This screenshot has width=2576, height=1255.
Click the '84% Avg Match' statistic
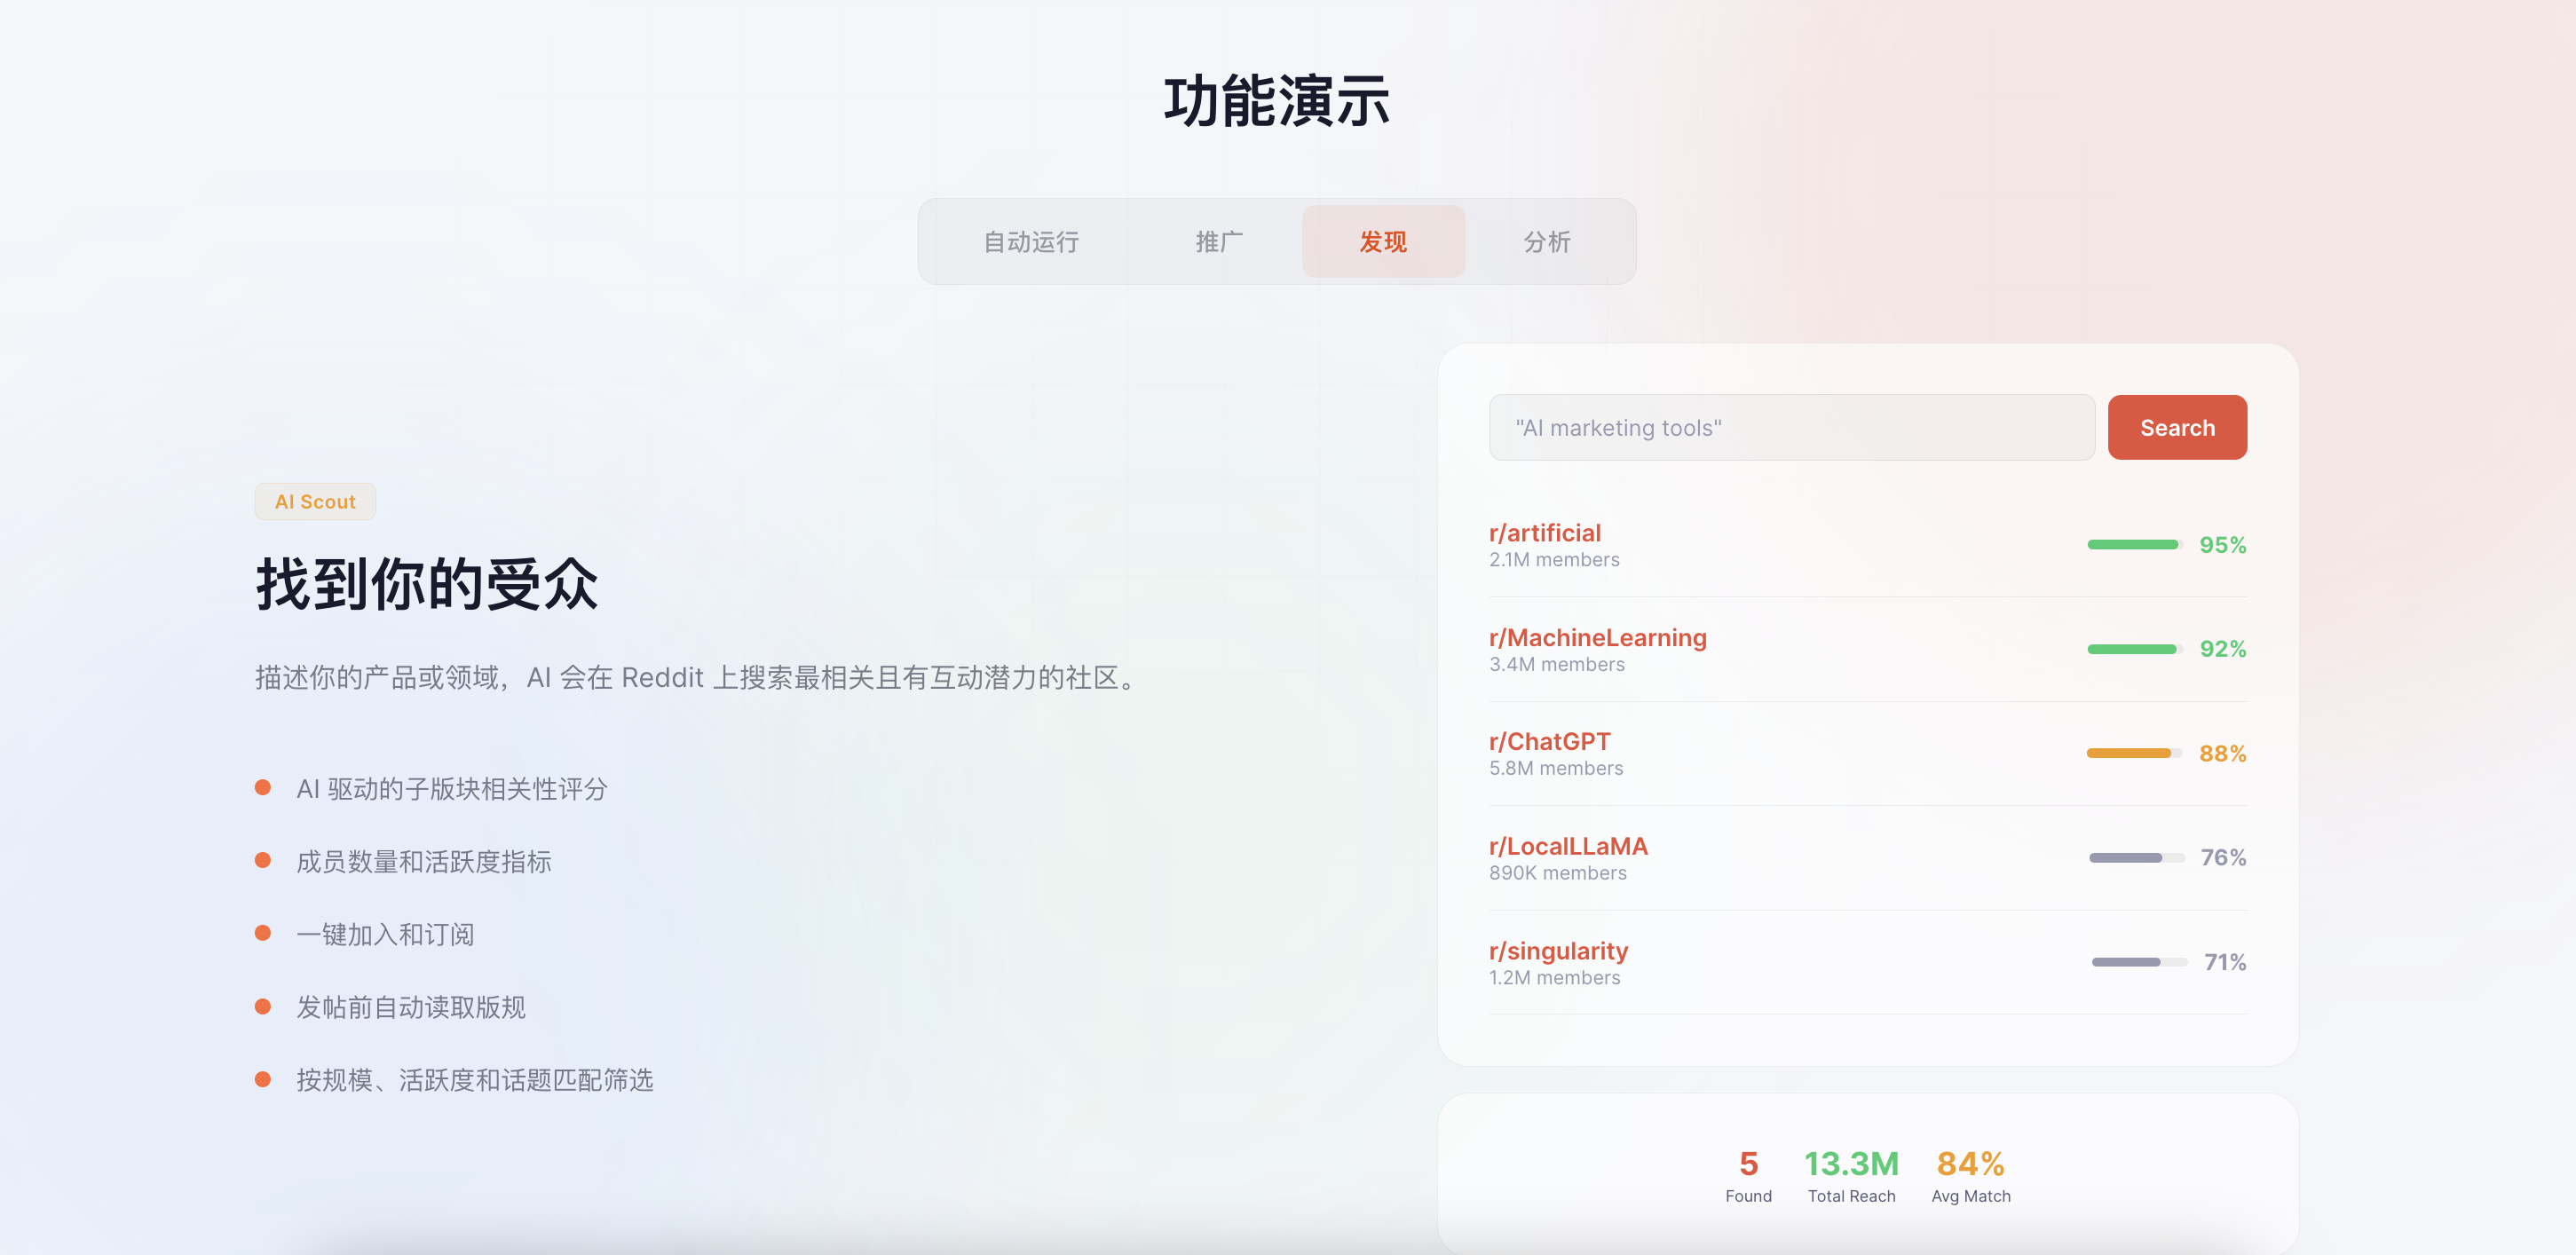pyautogui.click(x=1969, y=1175)
